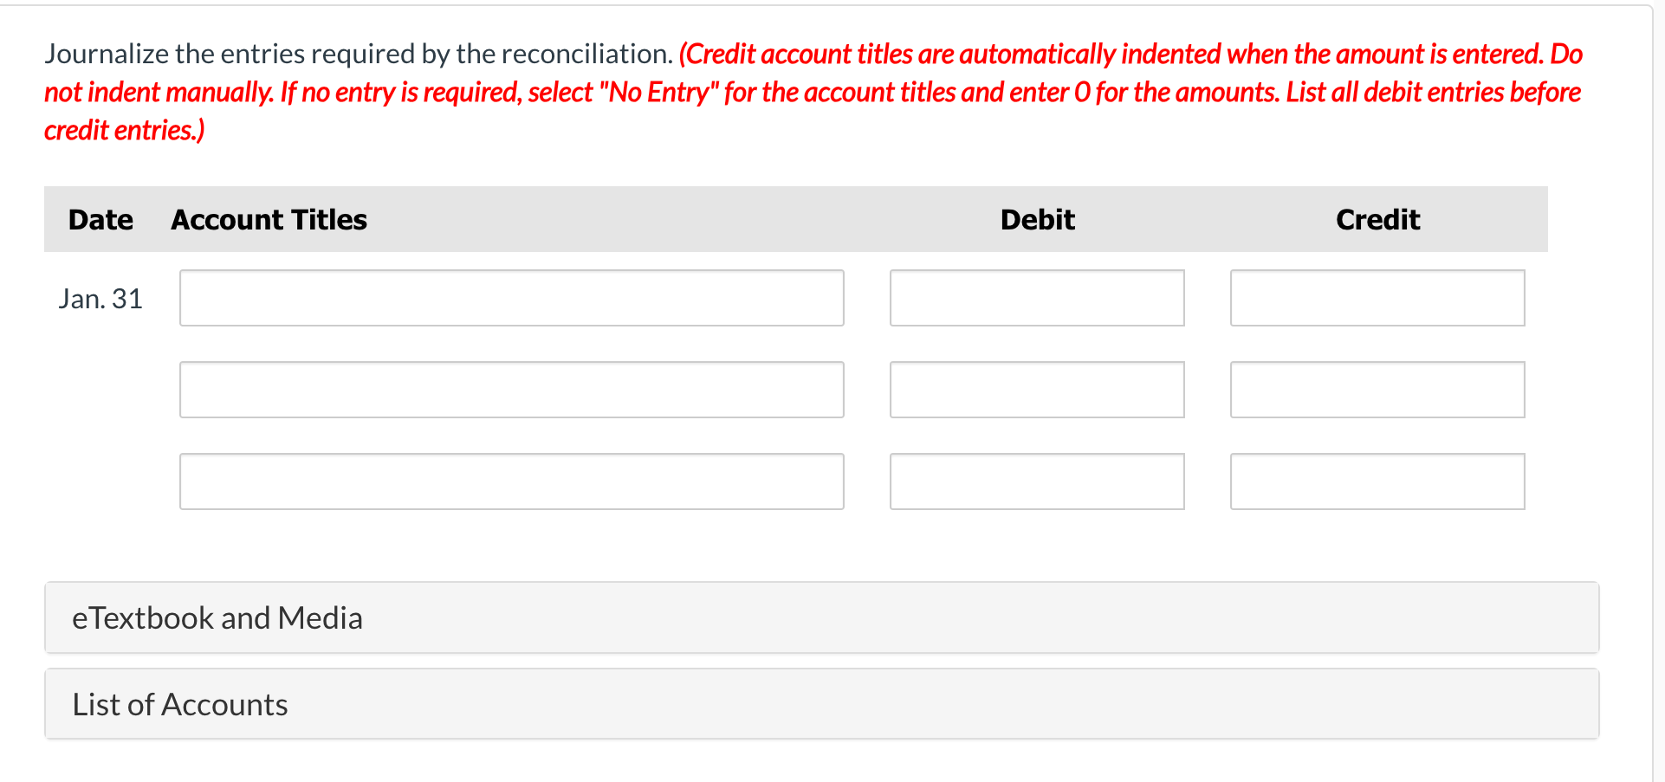This screenshot has width=1665, height=782.
Task: Click the Credit column header
Action: point(1377,219)
